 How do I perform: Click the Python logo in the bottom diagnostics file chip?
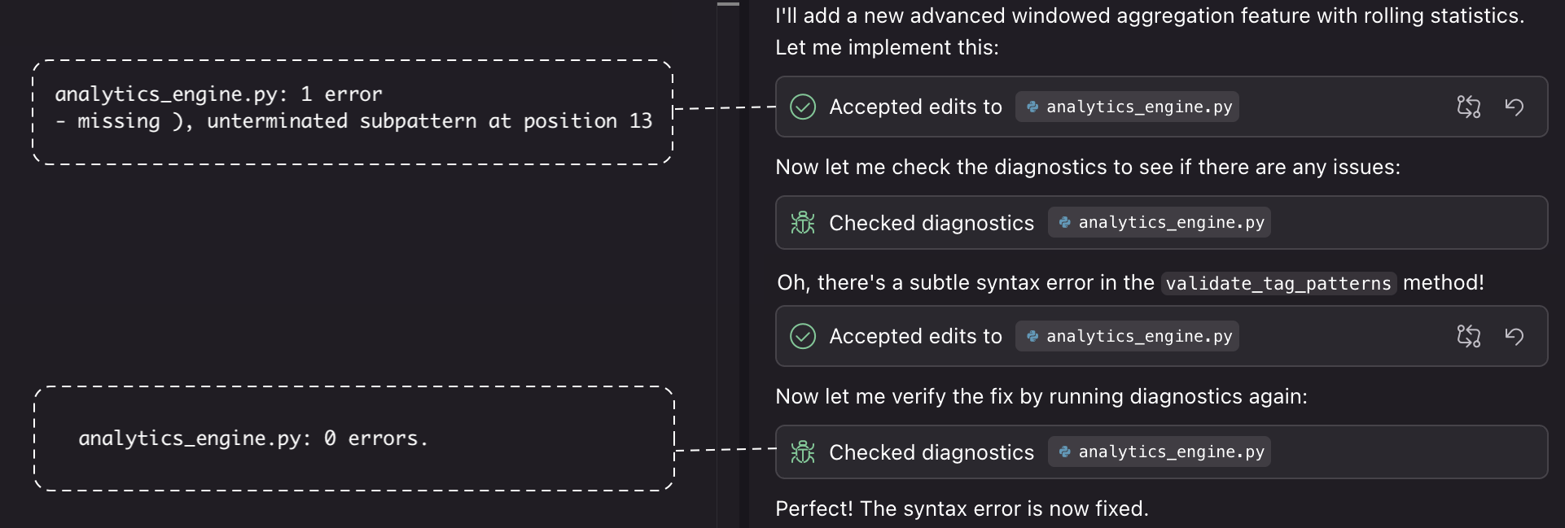(1064, 452)
